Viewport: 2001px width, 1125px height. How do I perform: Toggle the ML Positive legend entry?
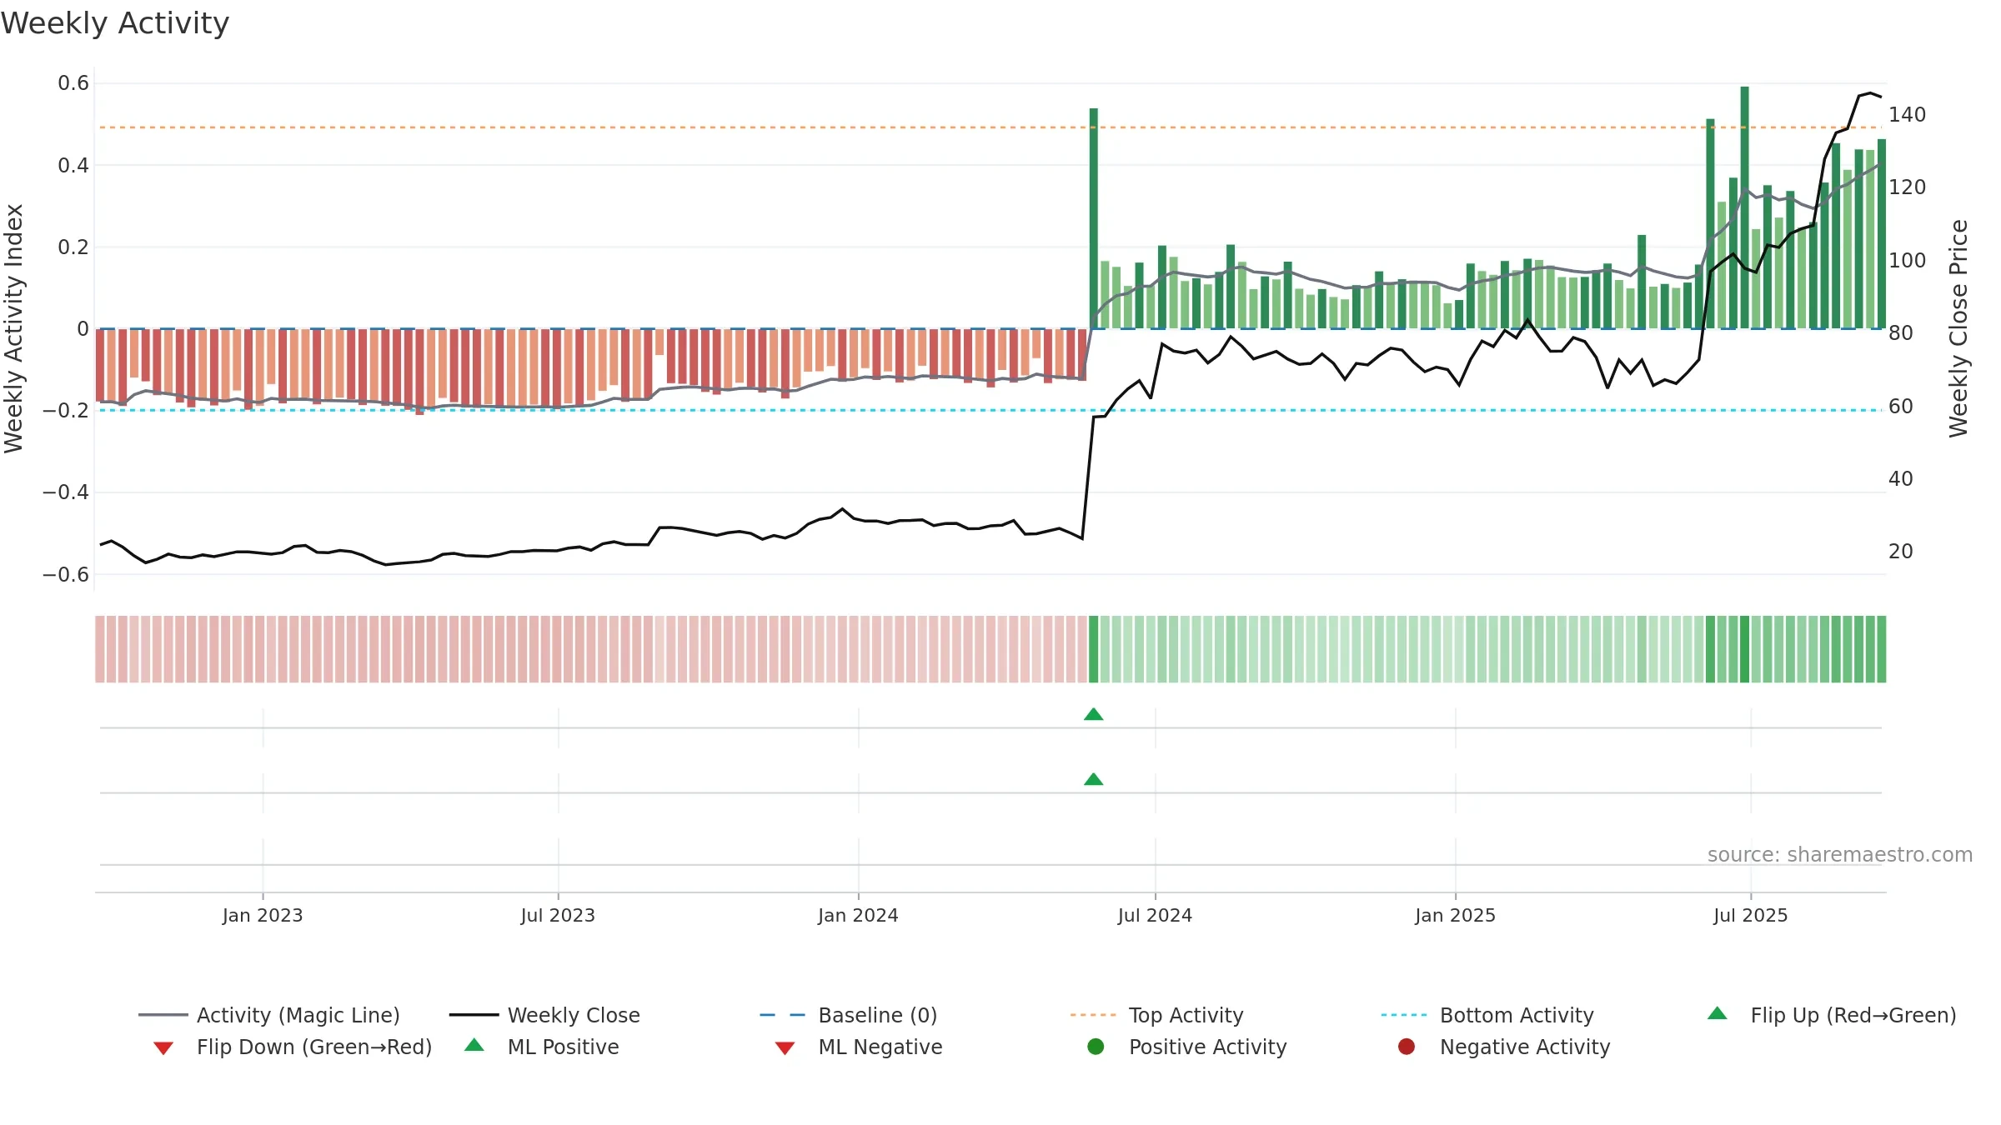542,1047
